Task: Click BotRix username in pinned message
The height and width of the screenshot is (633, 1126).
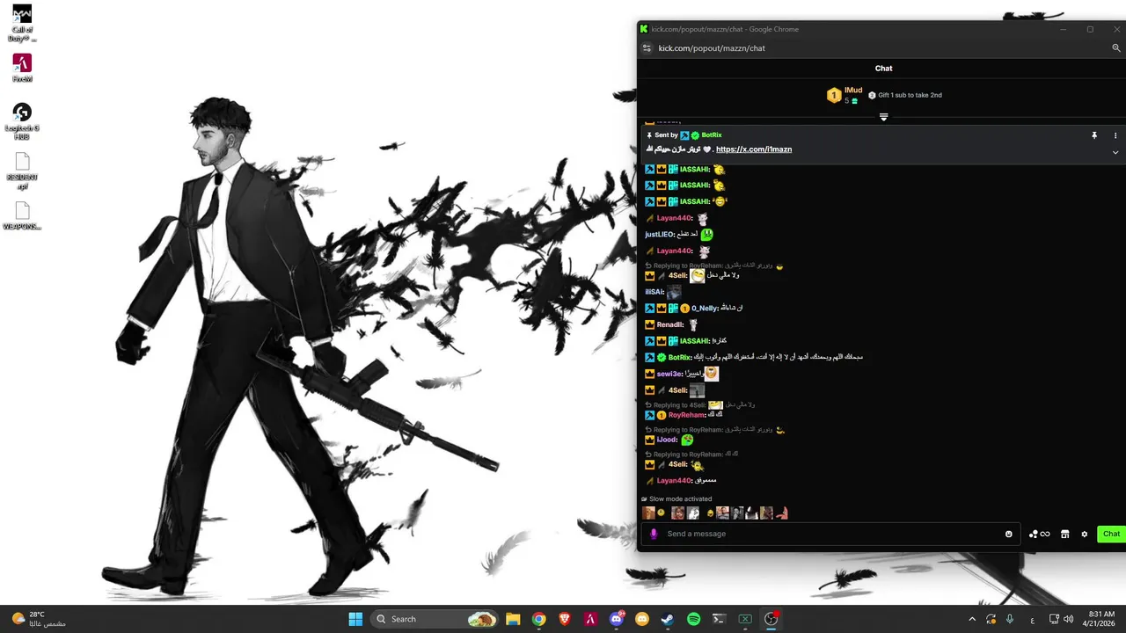Action: click(712, 135)
